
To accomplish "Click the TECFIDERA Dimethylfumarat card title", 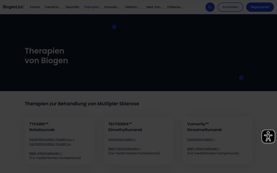I will (x=125, y=127).
